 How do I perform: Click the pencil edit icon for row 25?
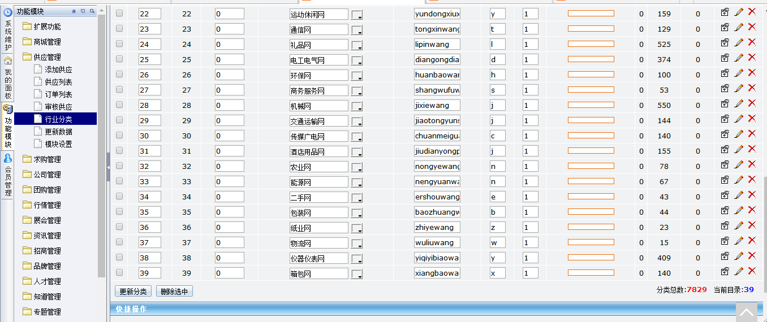739,58
